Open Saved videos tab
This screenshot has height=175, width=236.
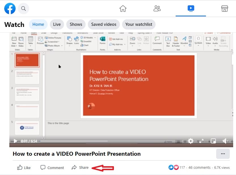click(x=104, y=24)
